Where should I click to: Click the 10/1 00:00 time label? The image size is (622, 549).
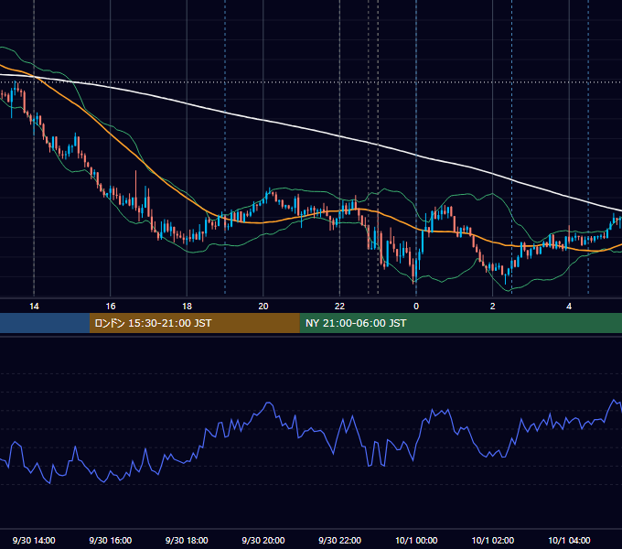(x=416, y=540)
